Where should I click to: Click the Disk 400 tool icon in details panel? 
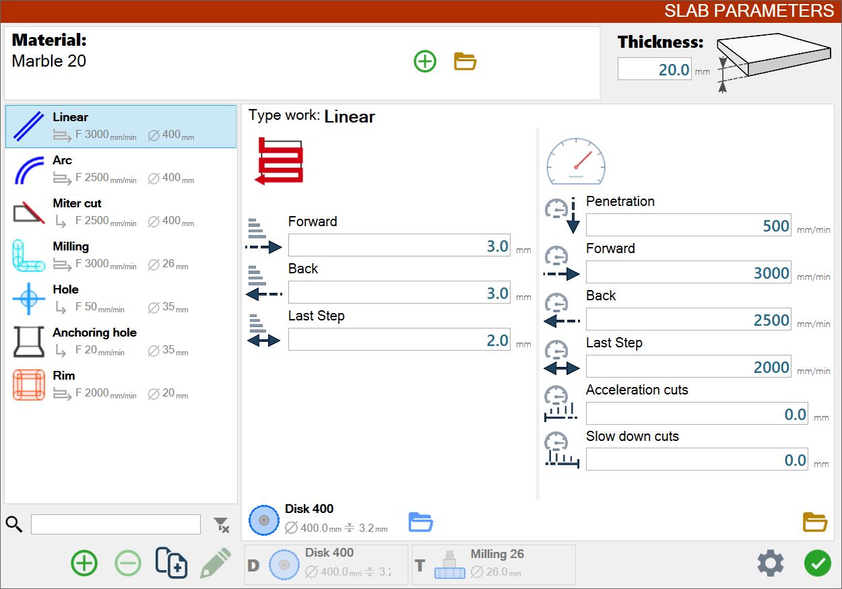pos(263,520)
